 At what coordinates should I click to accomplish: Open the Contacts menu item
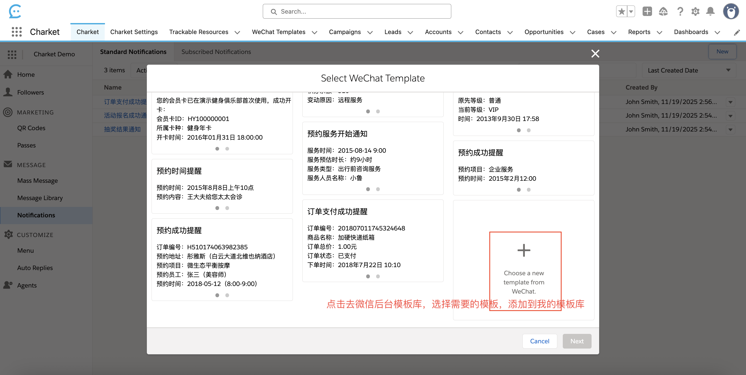coord(488,32)
